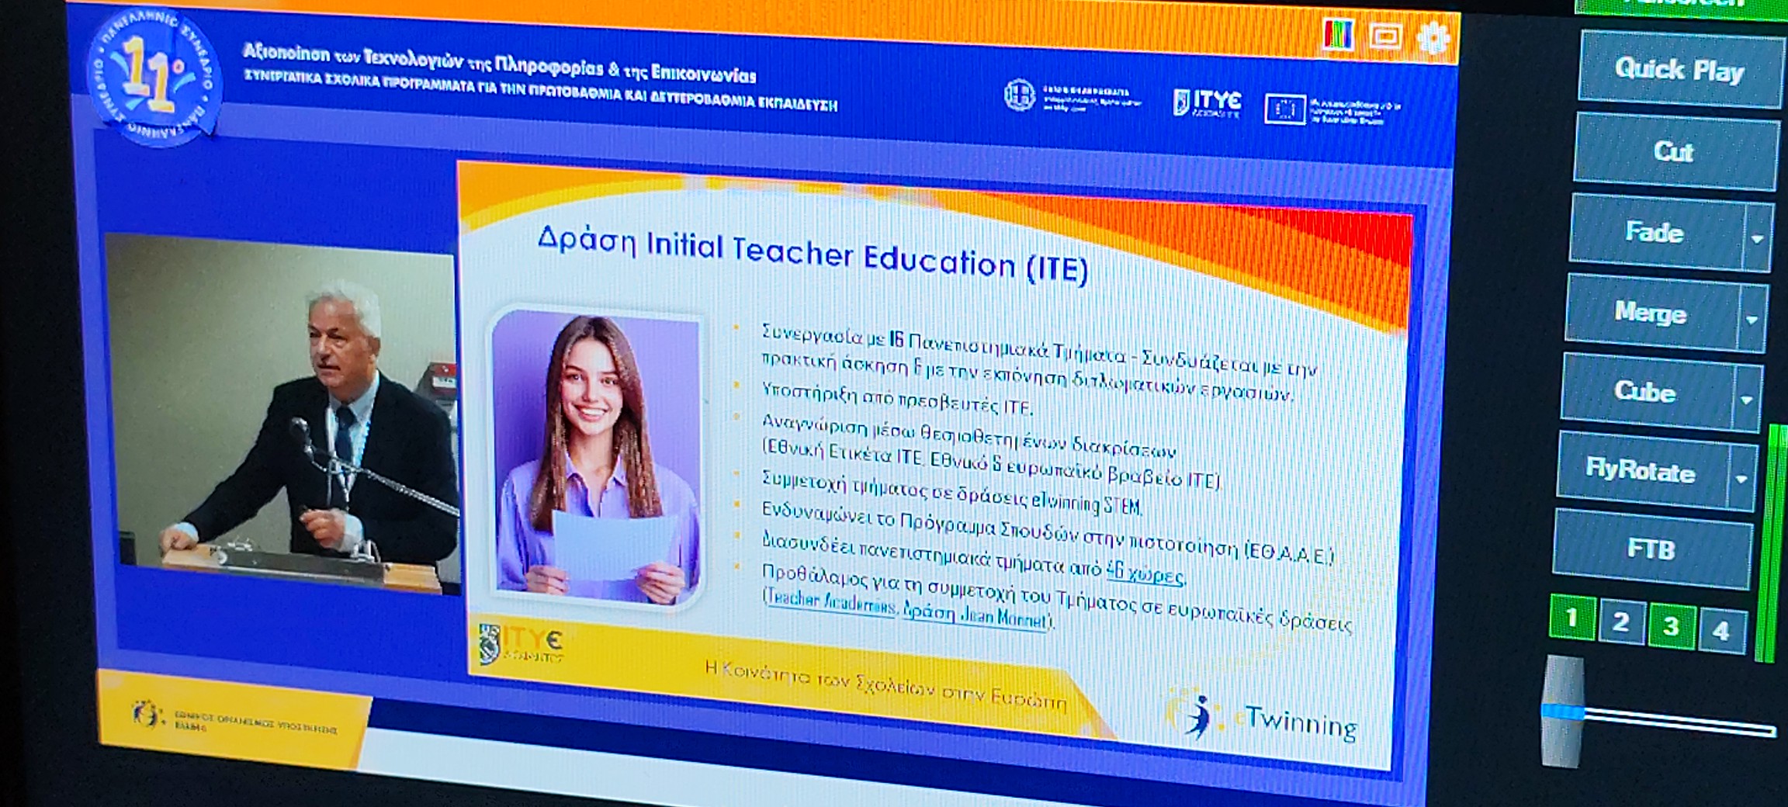This screenshot has height=807, width=1788.
Task: Open the Fade transition dropdown arrow
Action: click(1757, 238)
